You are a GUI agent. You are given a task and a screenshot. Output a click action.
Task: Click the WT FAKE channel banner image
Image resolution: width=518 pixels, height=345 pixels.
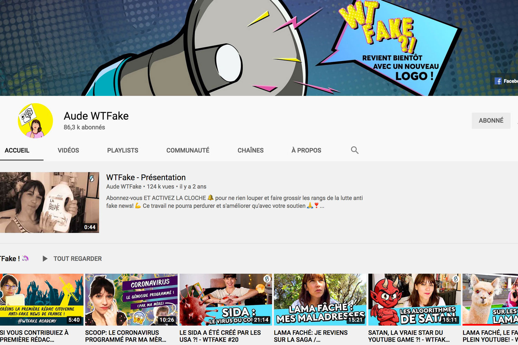[259, 48]
